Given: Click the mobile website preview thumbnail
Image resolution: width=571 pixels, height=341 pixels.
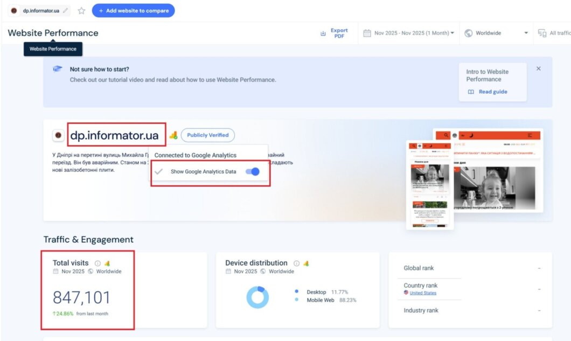Looking at the screenshot, I should (x=429, y=184).
